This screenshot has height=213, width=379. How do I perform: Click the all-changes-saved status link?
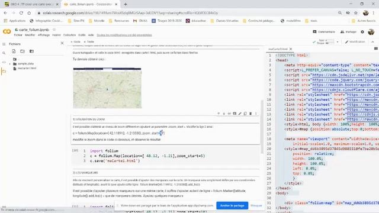(x=124, y=35)
